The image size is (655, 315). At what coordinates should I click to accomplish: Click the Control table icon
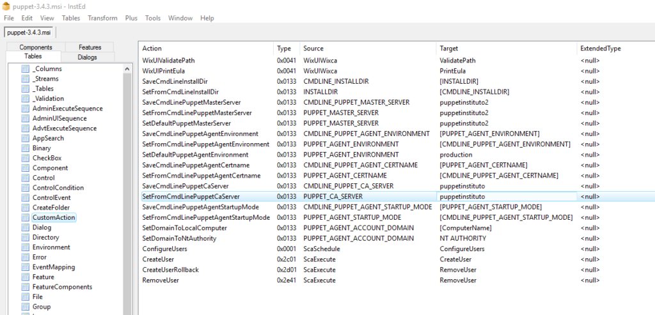tap(26, 178)
